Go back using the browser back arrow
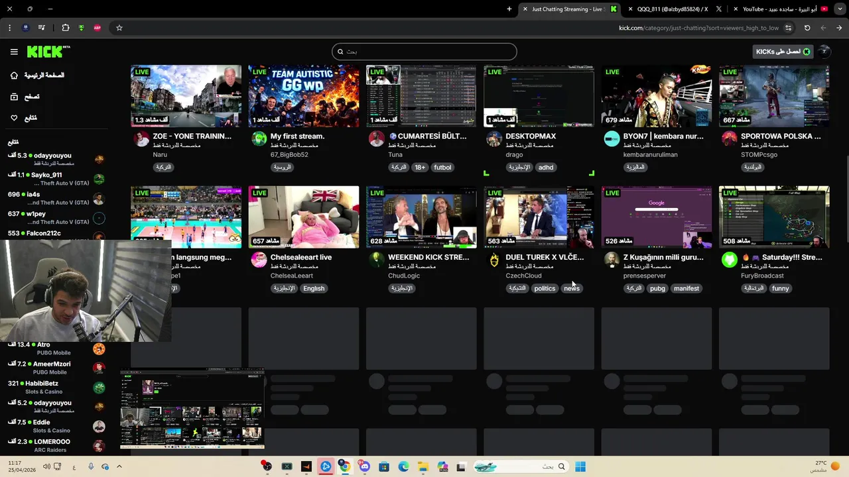The width and height of the screenshot is (849, 477). point(823,28)
